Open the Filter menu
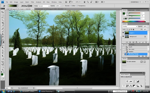The image size is (150, 93). point(32,2)
